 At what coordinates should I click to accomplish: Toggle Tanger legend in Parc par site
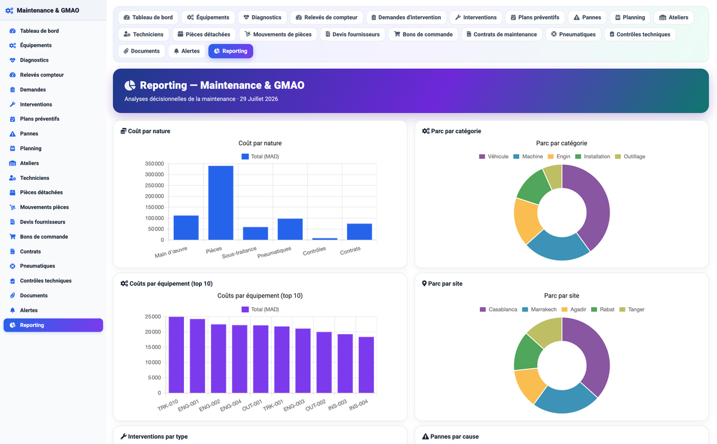tap(632, 310)
